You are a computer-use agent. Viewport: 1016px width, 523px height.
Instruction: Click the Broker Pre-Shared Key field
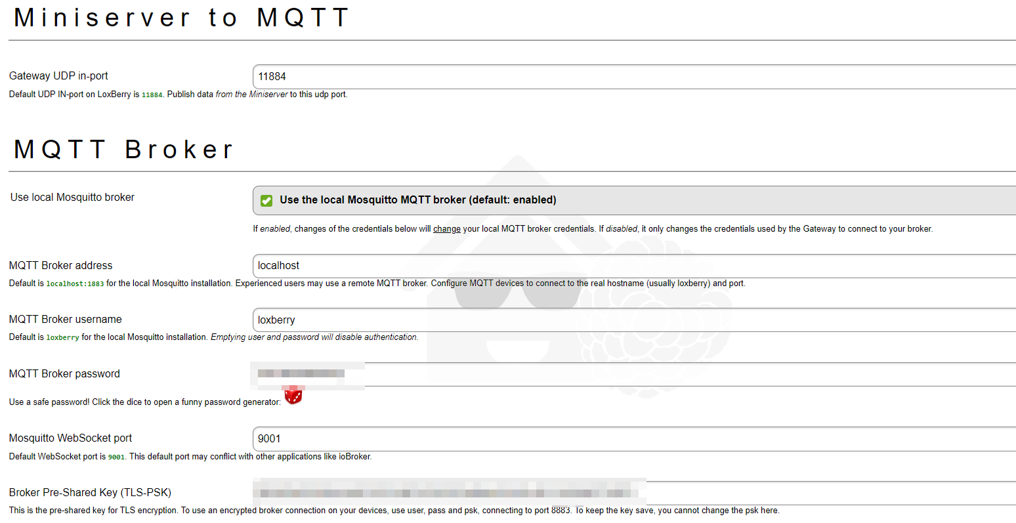[x=788, y=493]
